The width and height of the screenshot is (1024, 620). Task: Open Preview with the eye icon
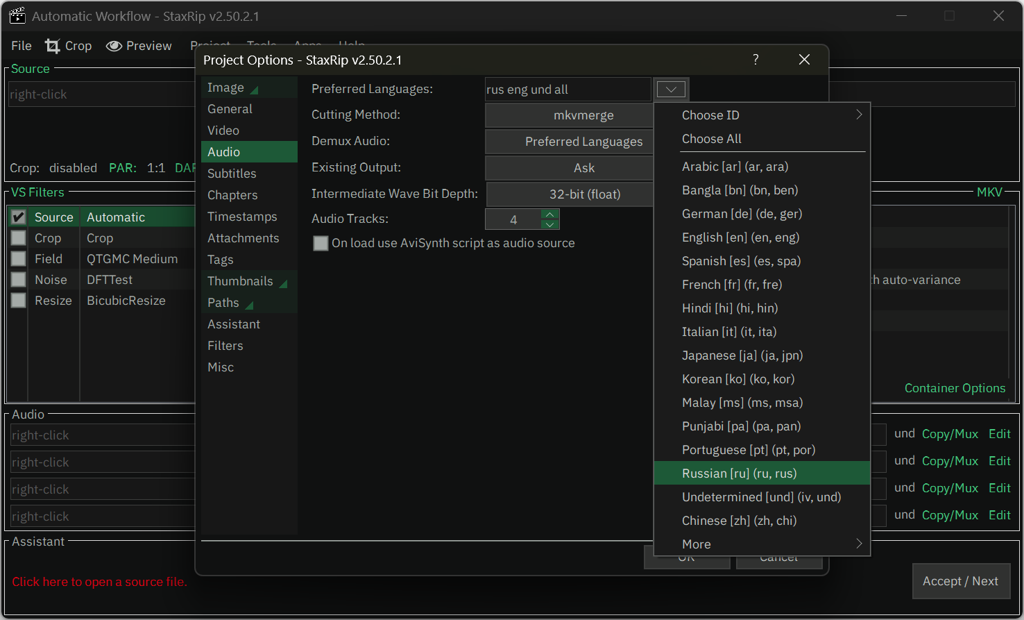[x=114, y=46]
